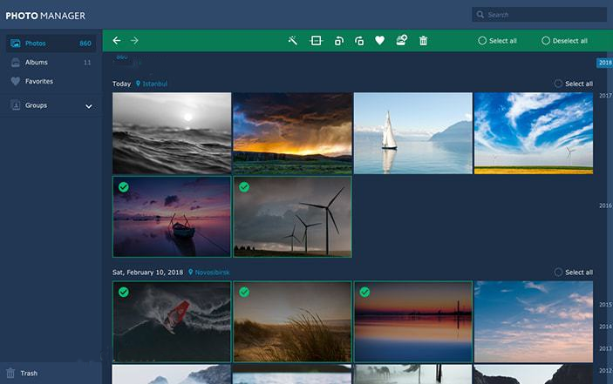Expand the Groups section chevron
613x384 pixels.
pyautogui.click(x=89, y=106)
